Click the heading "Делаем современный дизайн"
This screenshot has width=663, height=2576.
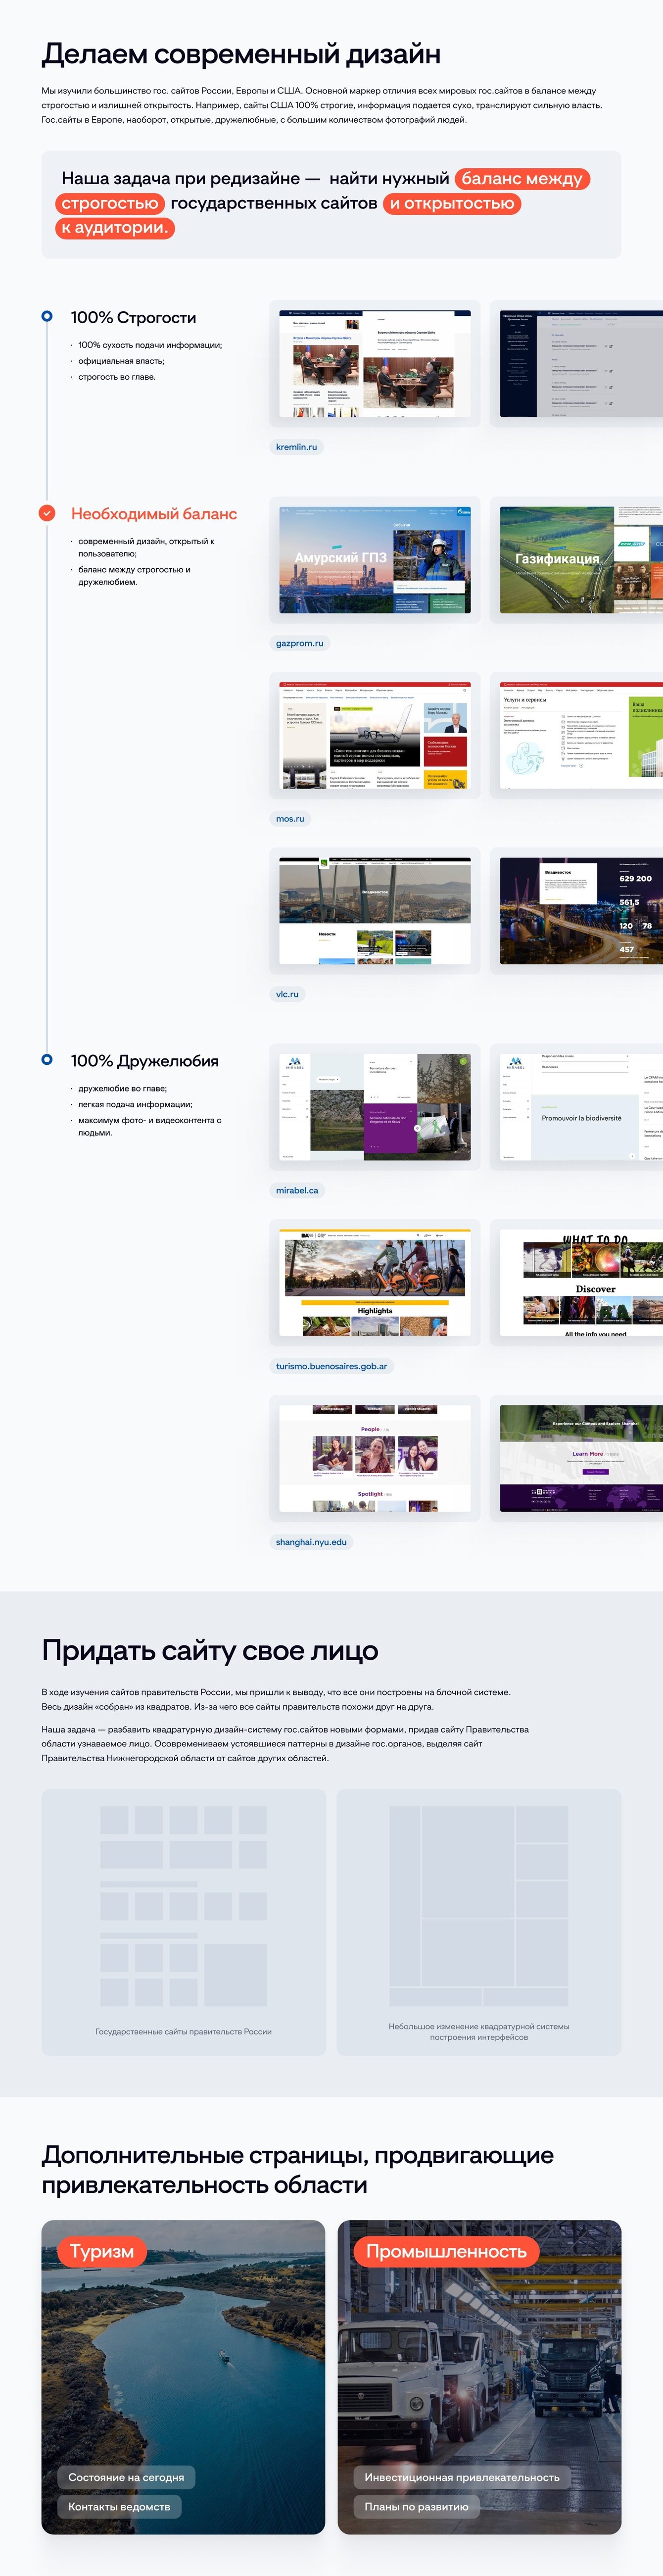tap(241, 54)
